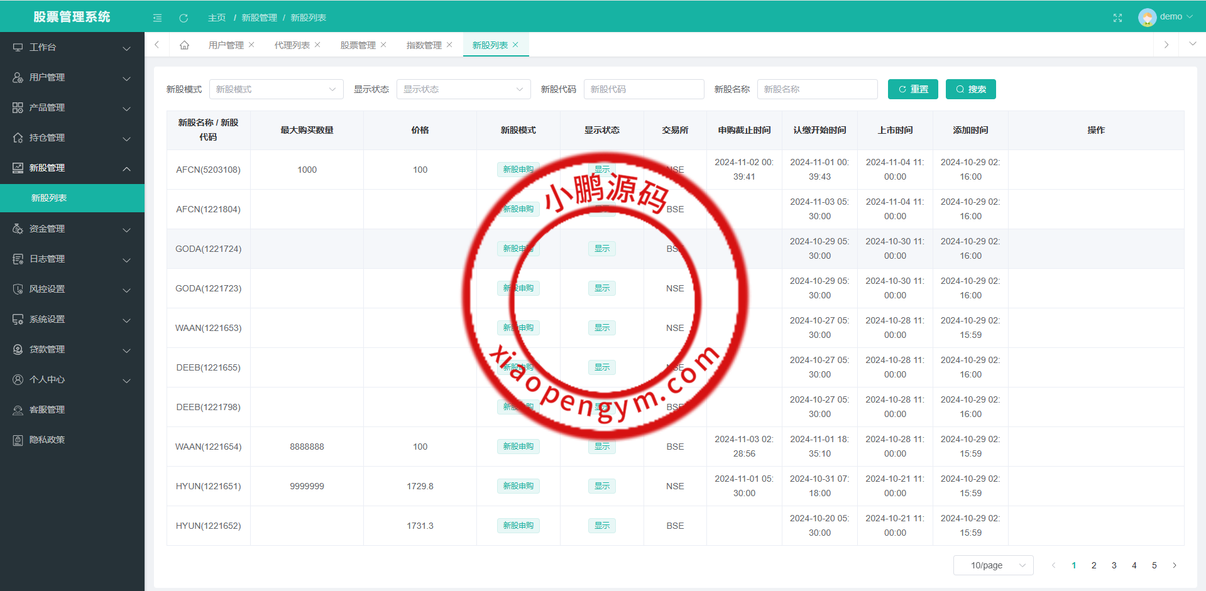Open the 显示状态 filter dropdown
The image size is (1206, 591).
pos(463,89)
